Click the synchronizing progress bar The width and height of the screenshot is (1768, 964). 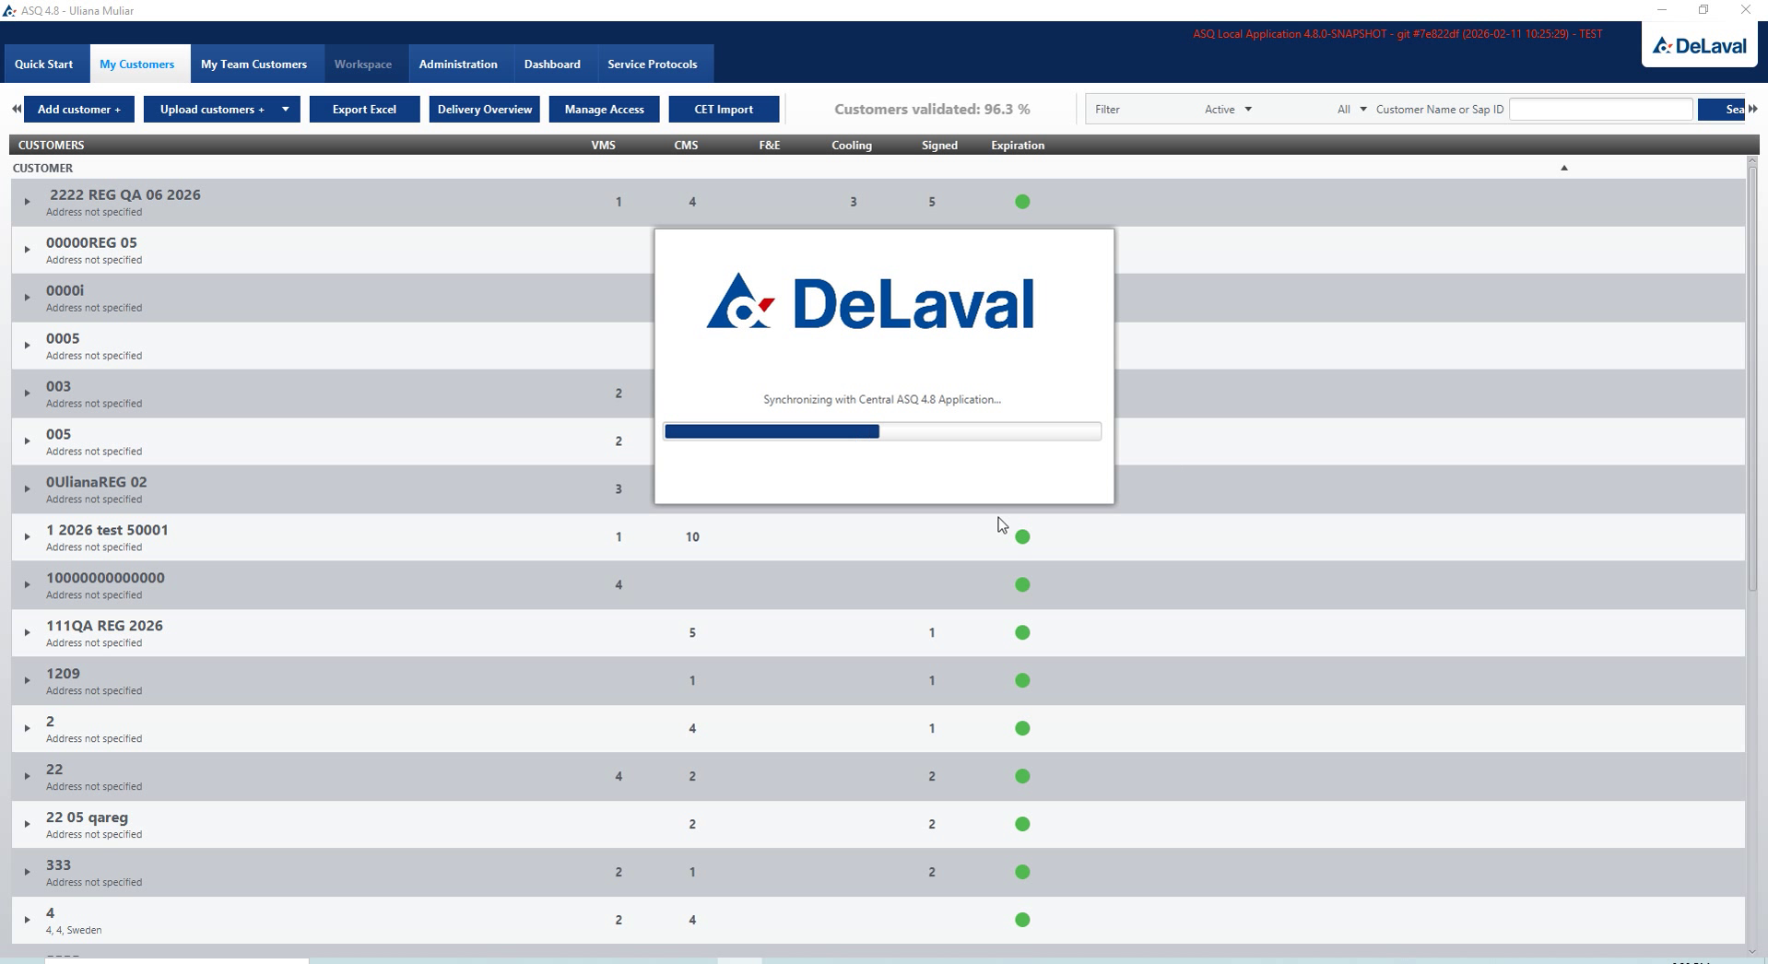point(882,431)
